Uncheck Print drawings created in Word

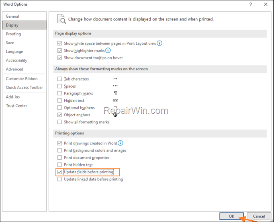[59, 143]
